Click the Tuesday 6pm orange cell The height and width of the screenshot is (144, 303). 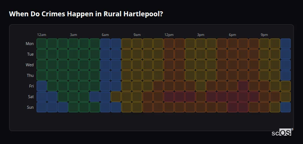click(233, 54)
